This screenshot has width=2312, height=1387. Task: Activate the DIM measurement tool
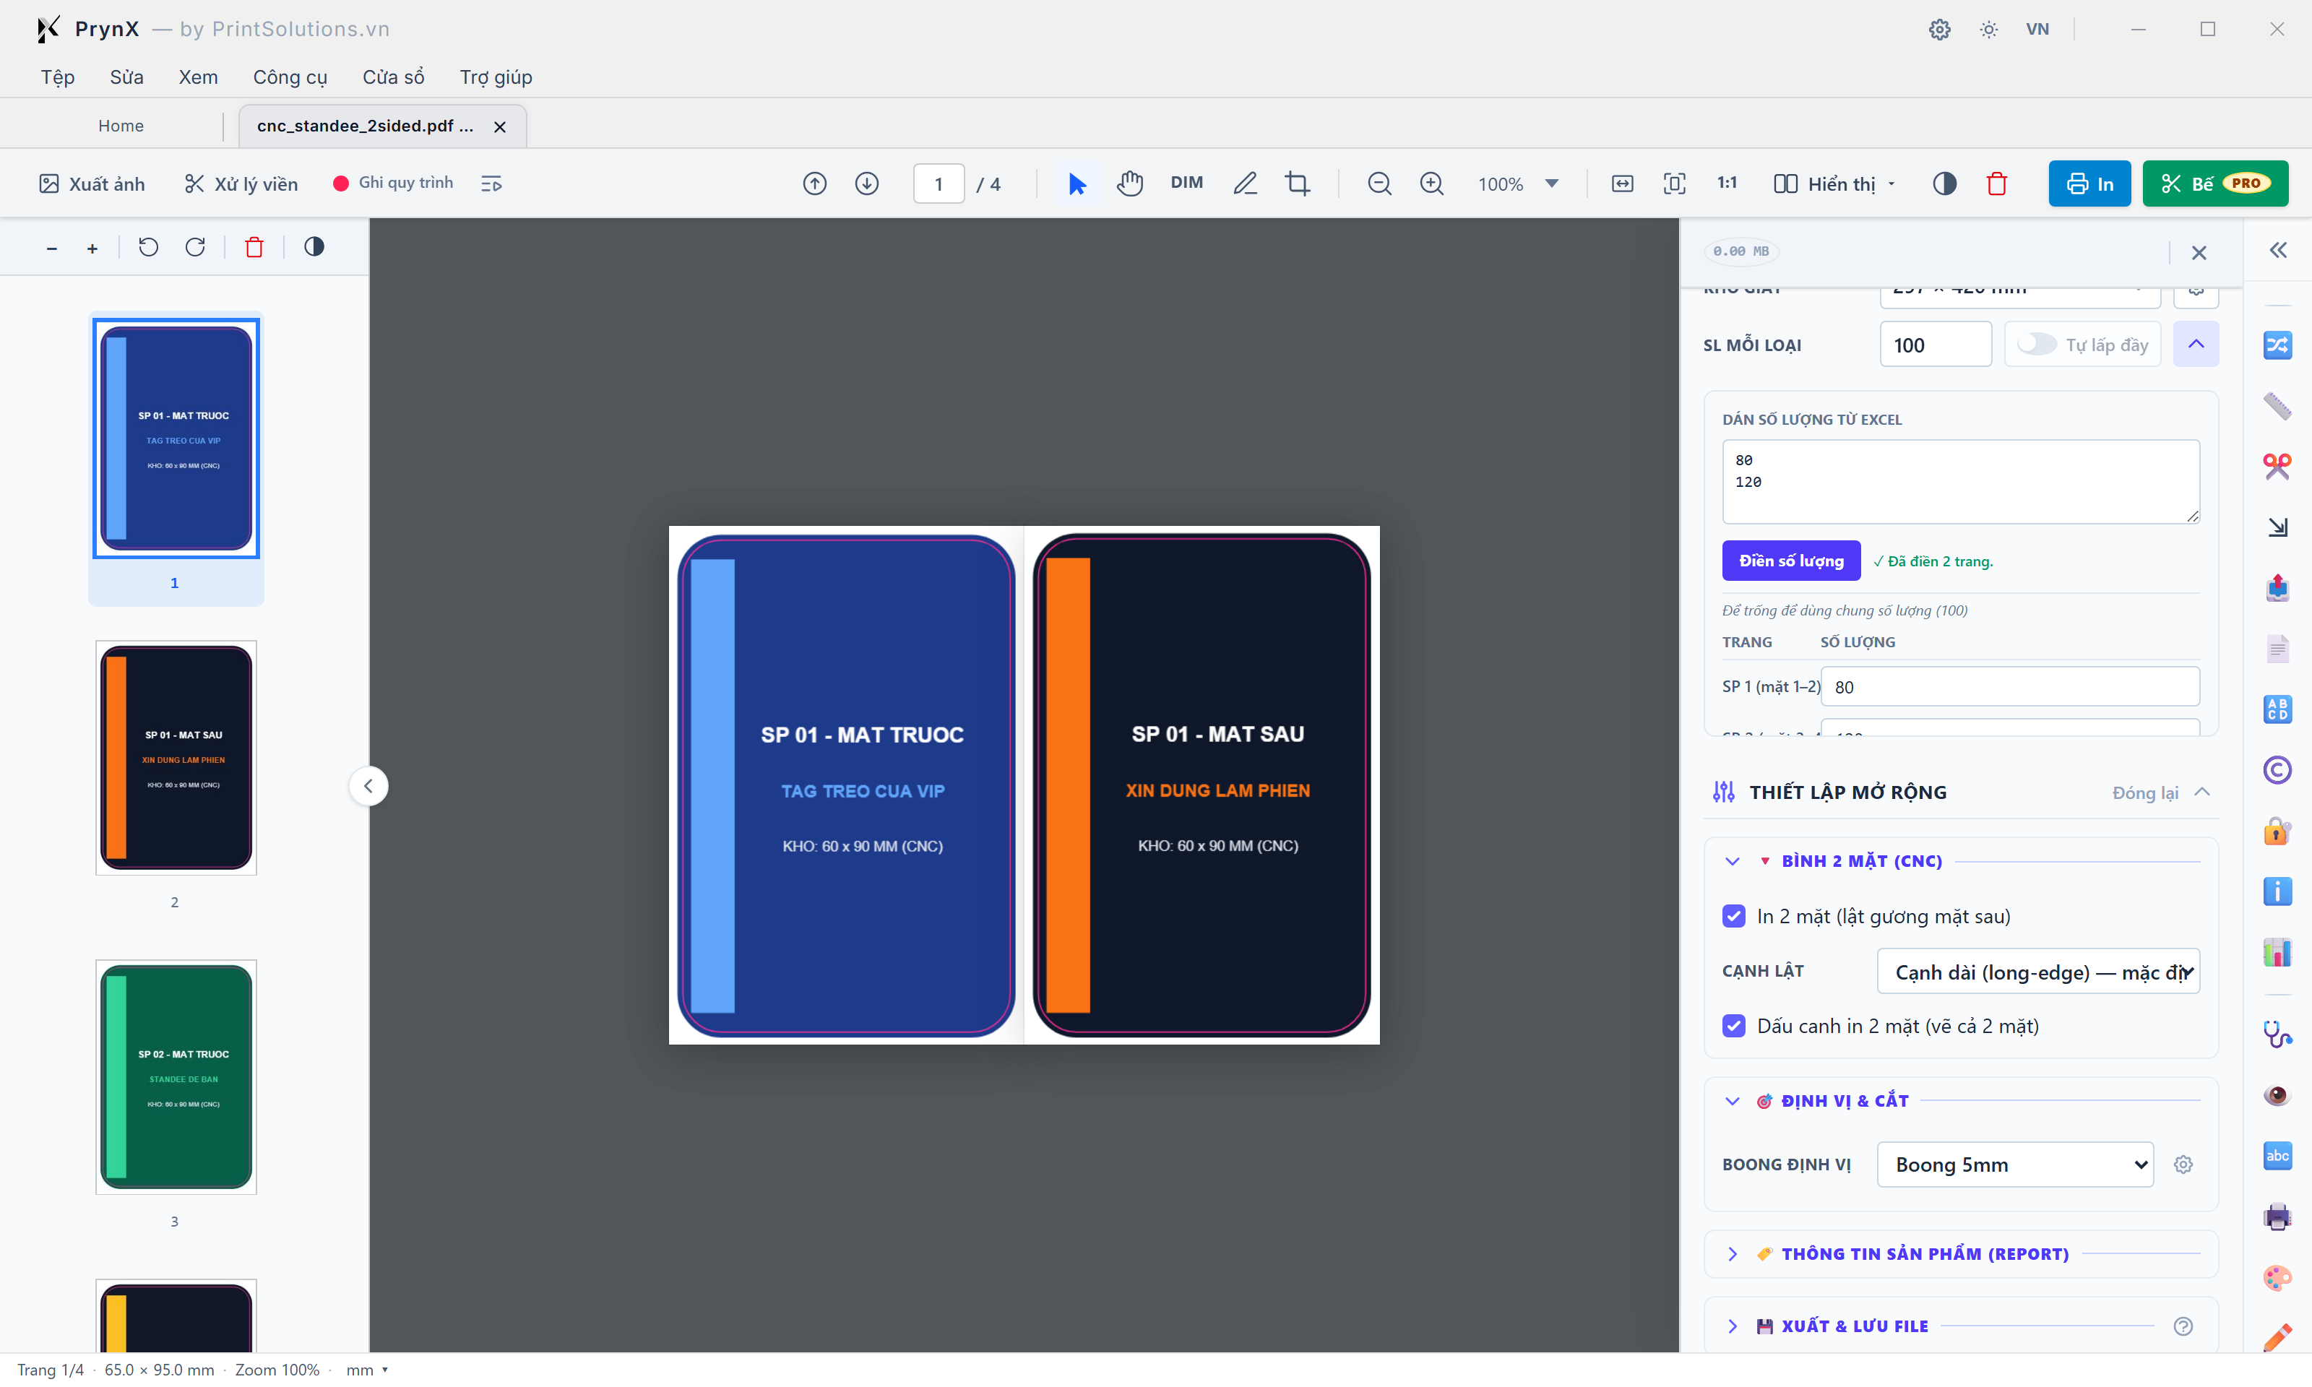1187,183
